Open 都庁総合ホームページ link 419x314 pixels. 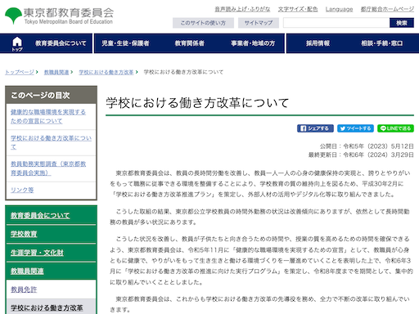point(387,9)
